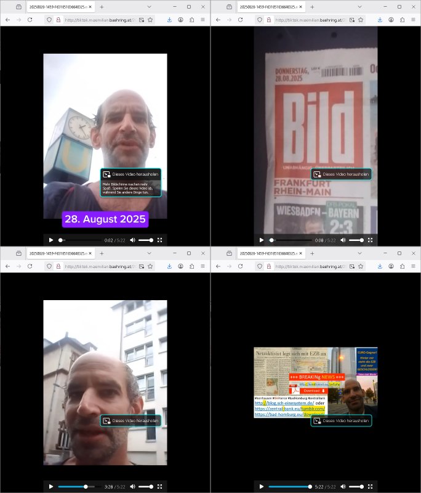Open a new tab in the top-right window
The width and height of the screenshot is (421, 493).
pos(312,7)
